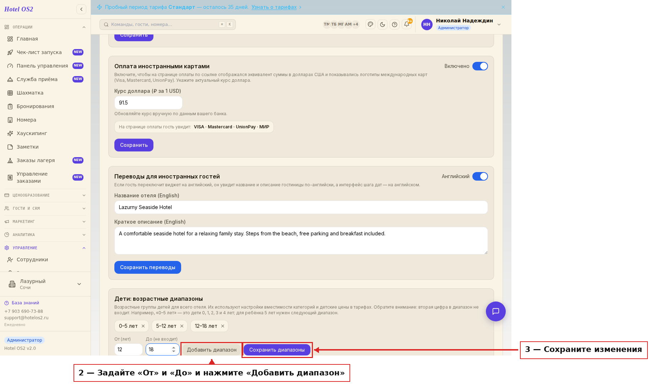Image resolution: width=656 pixels, height=390 pixels.
Task: Remove the 0–5 лет age range
Action: pyautogui.click(x=143, y=326)
